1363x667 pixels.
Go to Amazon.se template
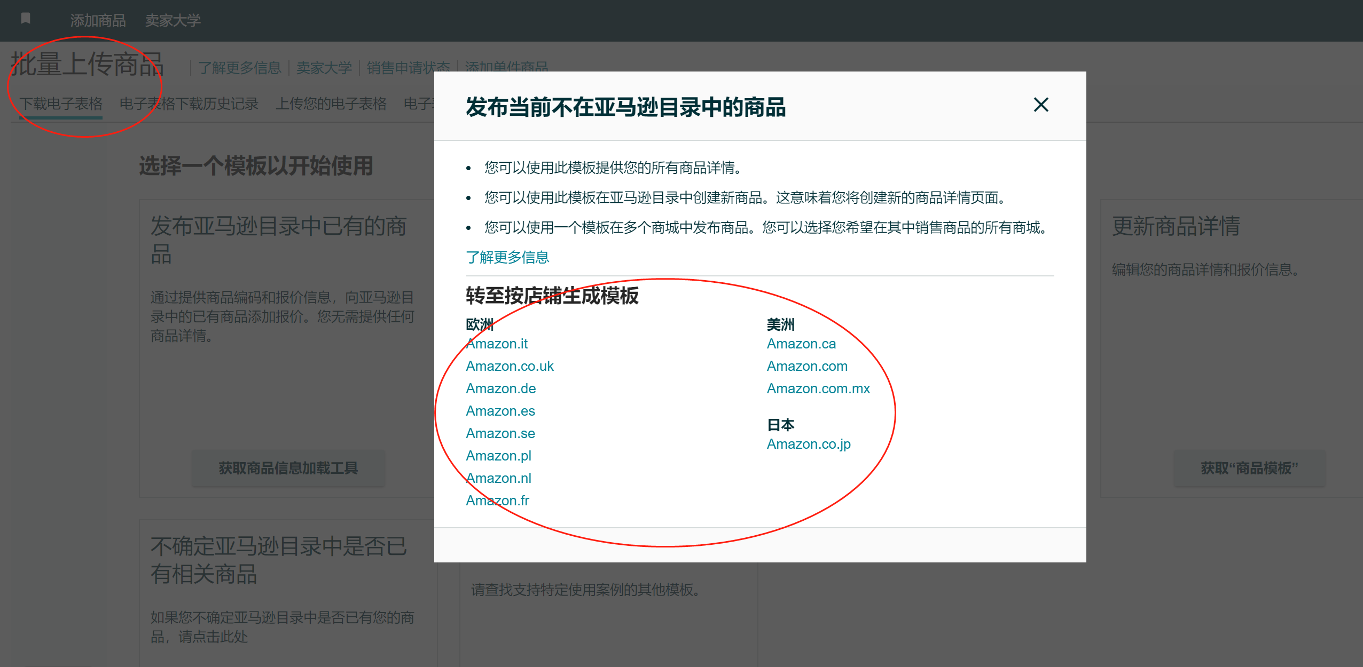(500, 433)
